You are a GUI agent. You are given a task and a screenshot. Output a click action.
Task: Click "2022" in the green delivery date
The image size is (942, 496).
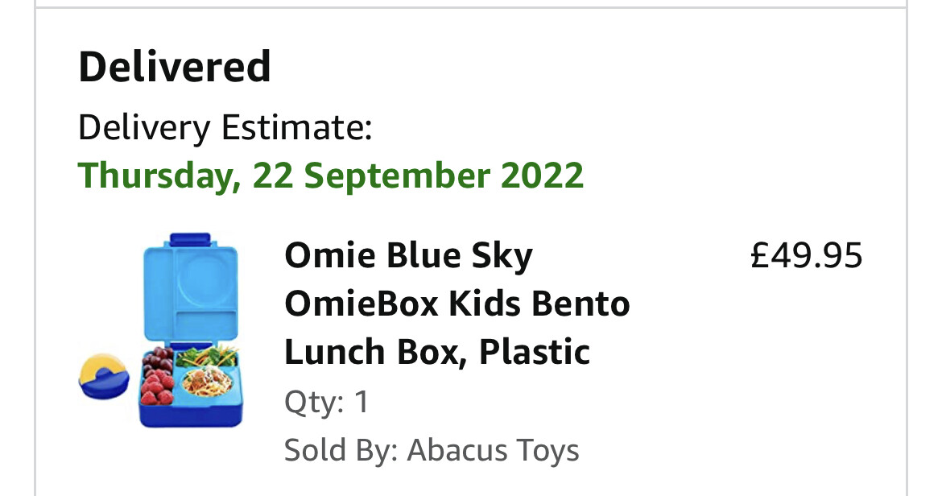click(x=542, y=175)
